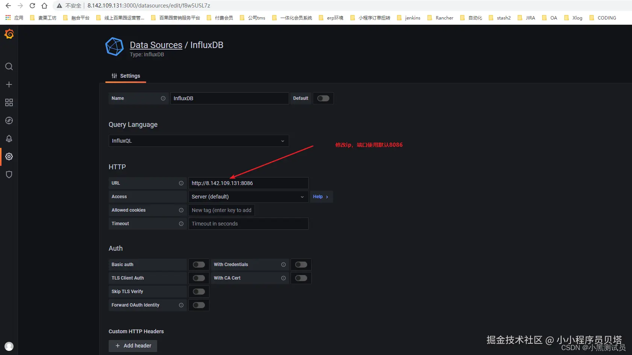Enable the With Credentials switch

[x=301, y=265]
